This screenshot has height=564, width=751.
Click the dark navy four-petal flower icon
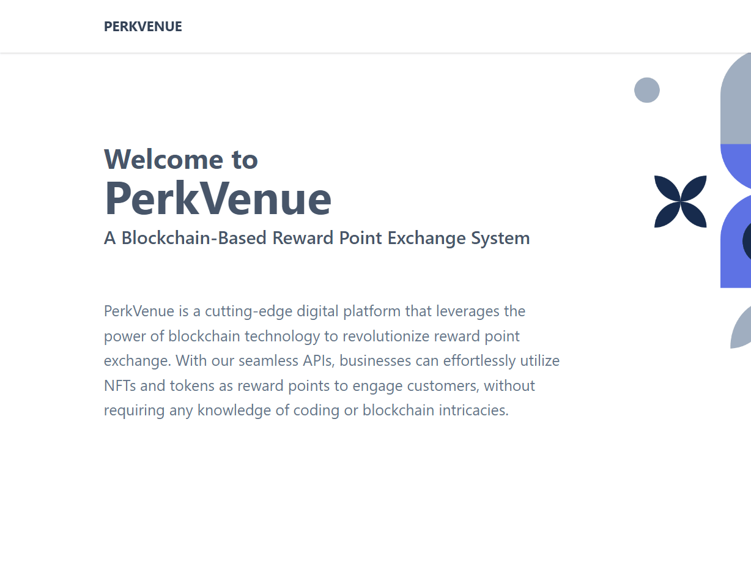tap(680, 201)
